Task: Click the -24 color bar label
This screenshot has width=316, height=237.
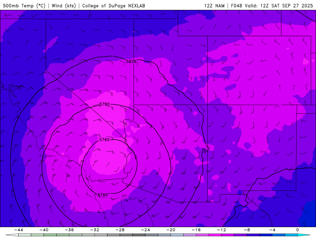Action: pyautogui.click(x=145, y=230)
